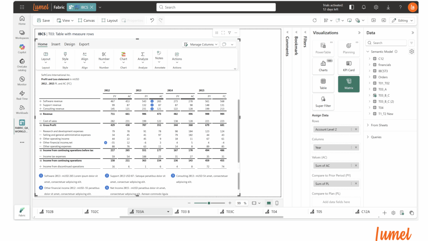Open the Manage Columns dropdown

click(201, 45)
